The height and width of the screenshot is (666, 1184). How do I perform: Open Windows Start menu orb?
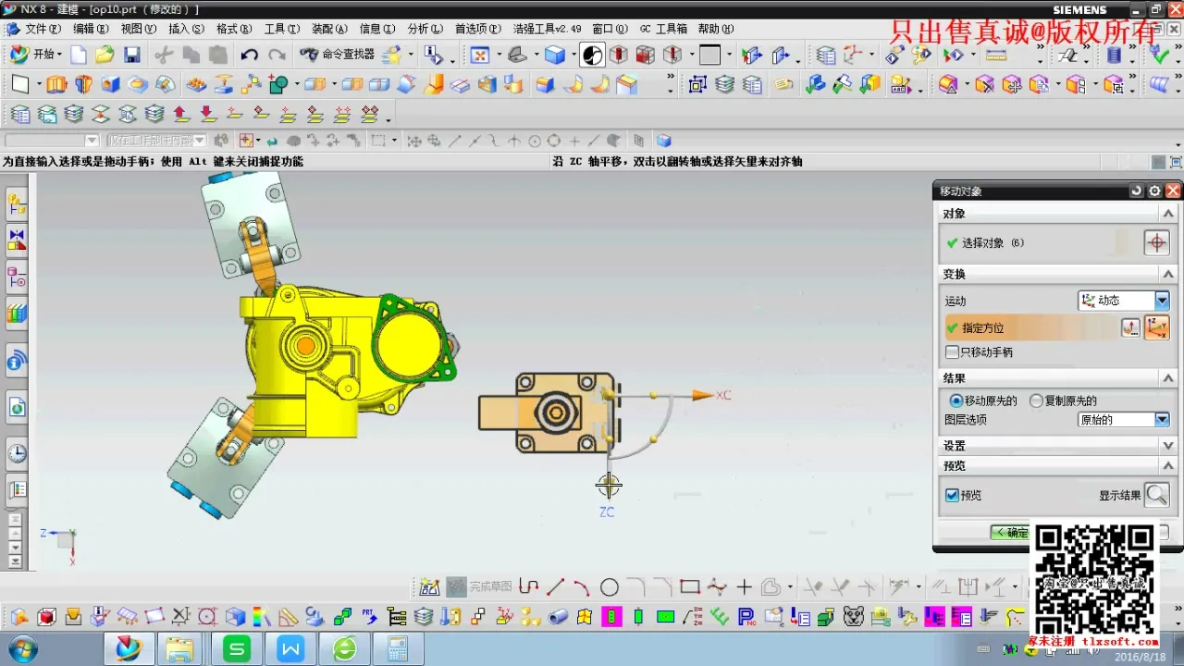click(22, 648)
